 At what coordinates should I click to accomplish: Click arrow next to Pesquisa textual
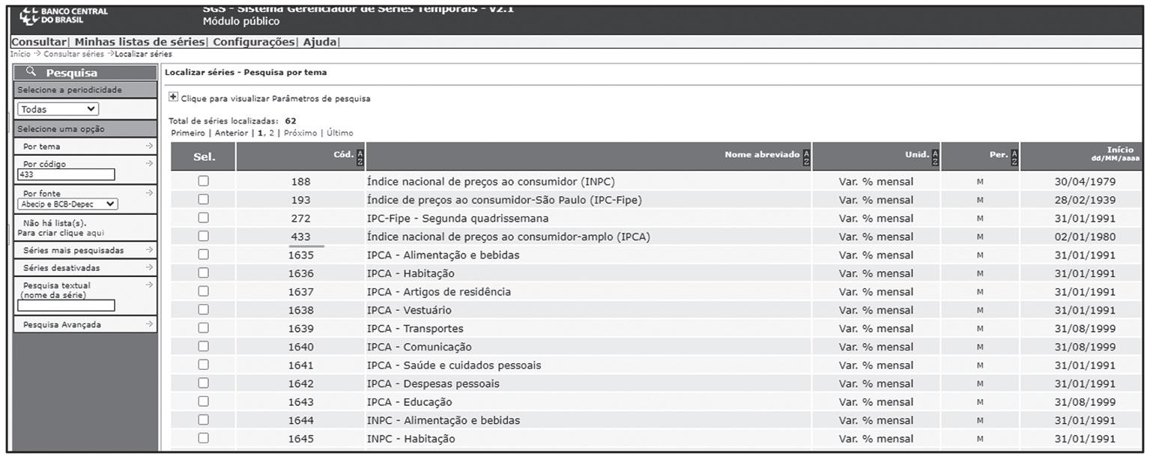149,285
